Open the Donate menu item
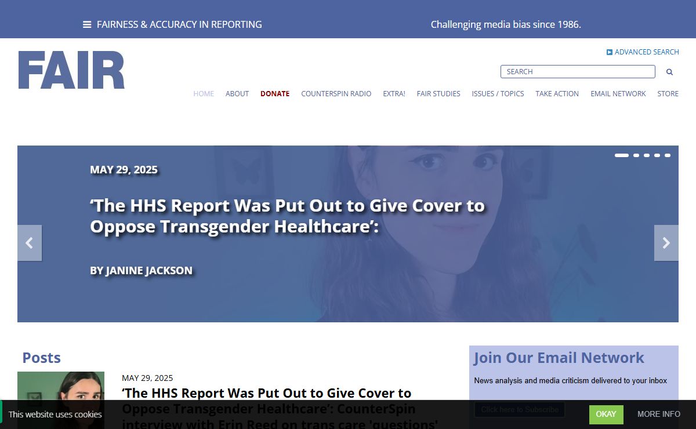 (x=275, y=93)
